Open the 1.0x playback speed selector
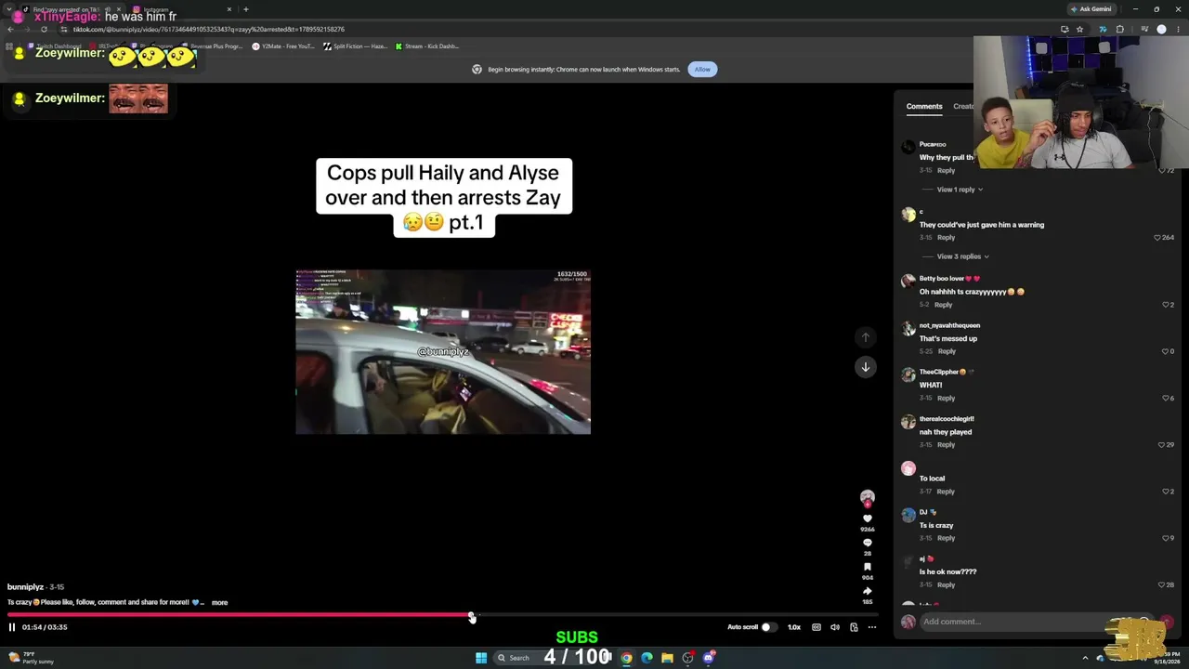Viewport: 1189px width, 669px height. 794,627
